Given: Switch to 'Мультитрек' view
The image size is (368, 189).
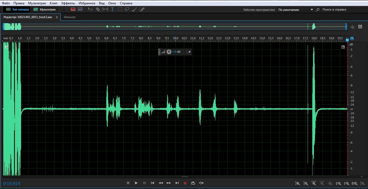Looking at the screenshot, I should [x=45, y=9].
